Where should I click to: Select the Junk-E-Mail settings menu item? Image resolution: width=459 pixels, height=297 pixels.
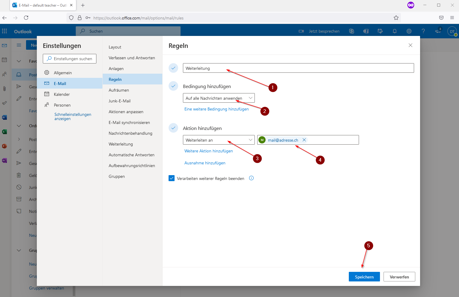tap(119, 101)
